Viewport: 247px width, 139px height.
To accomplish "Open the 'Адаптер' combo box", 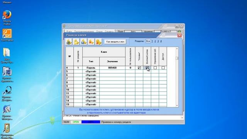I will [x=166, y=32].
